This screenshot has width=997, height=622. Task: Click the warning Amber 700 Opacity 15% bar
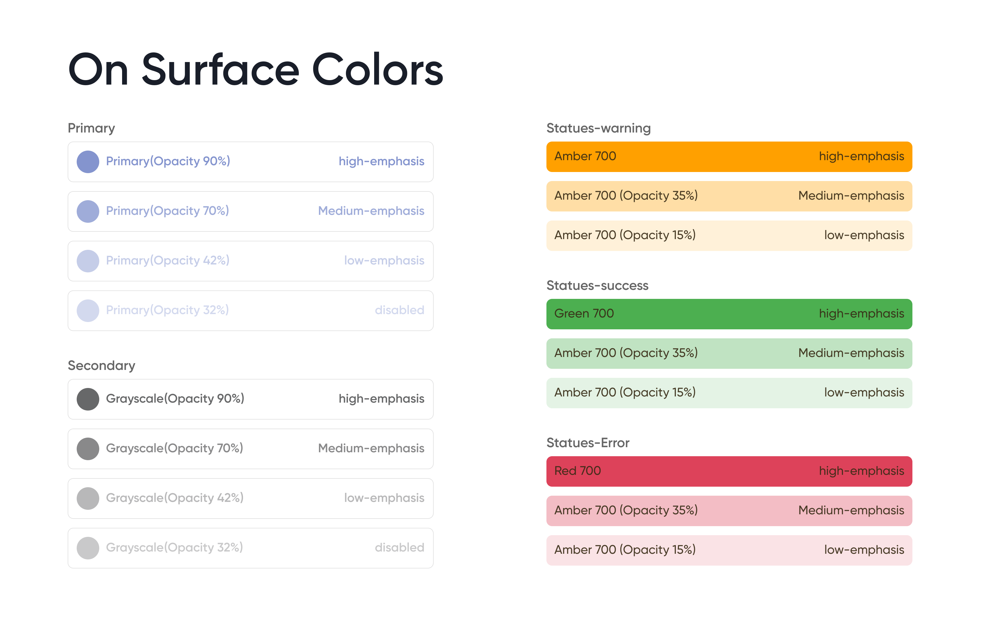pos(729,236)
